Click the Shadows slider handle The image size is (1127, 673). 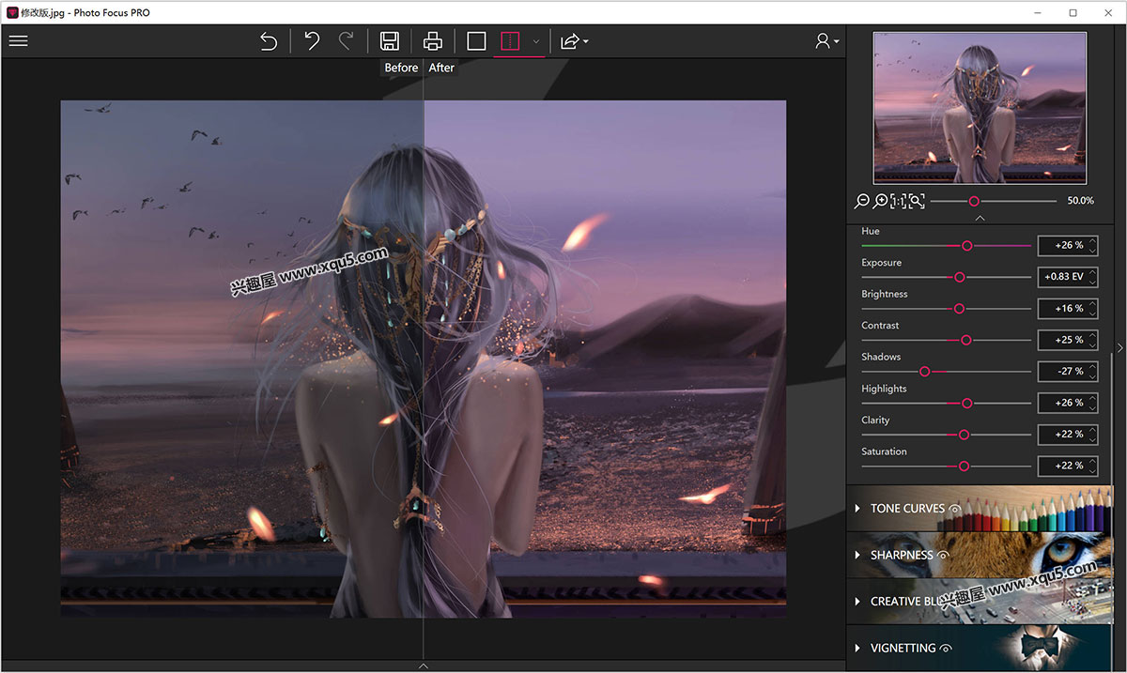click(924, 372)
